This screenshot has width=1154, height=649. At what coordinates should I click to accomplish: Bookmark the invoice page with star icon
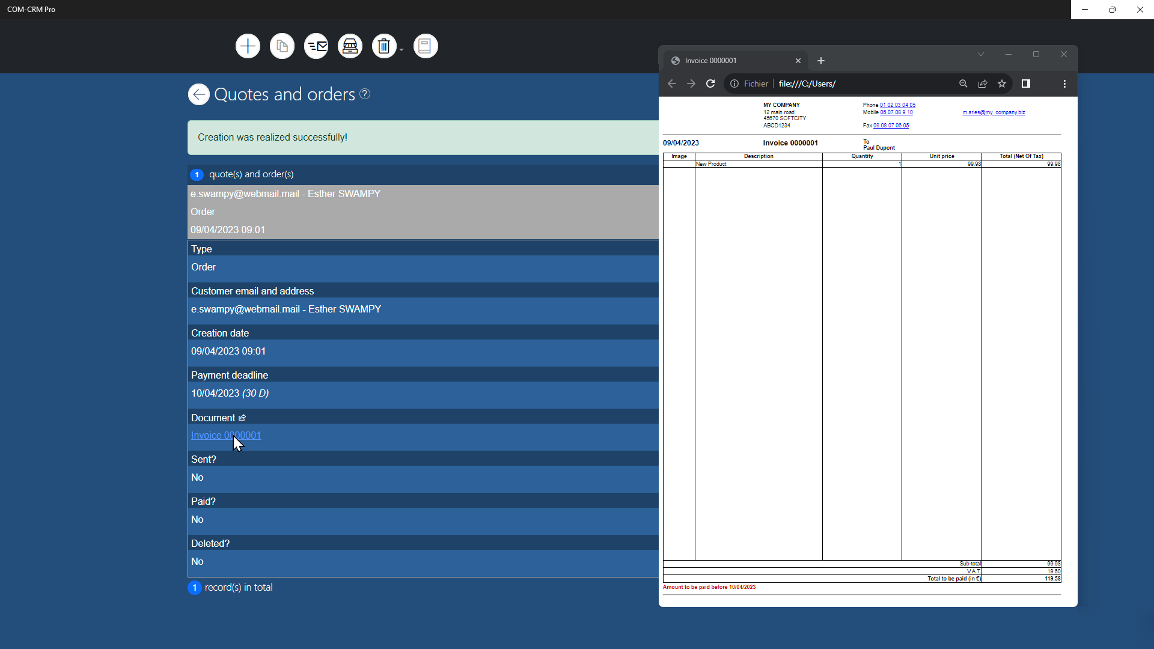pyautogui.click(x=1002, y=84)
